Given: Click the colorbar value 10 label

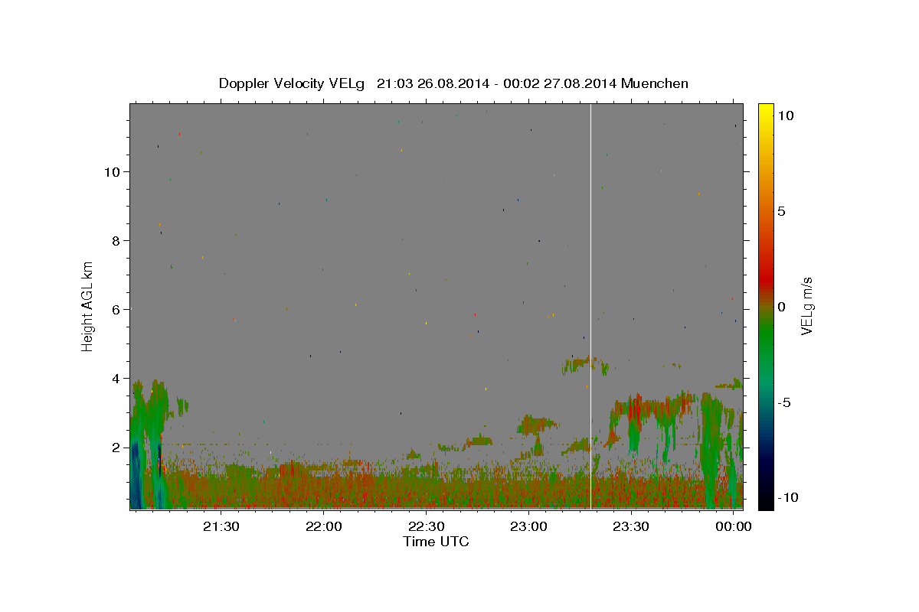Looking at the screenshot, I should pyautogui.click(x=786, y=115).
